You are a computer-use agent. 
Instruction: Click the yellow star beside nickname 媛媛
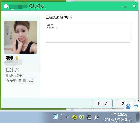coord(17,58)
